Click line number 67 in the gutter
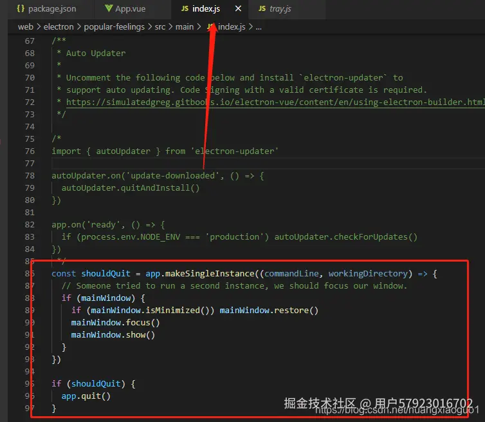Screen dimensions: 485x422 coord(30,41)
